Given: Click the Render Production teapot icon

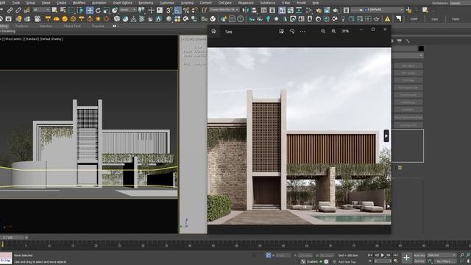Looking at the screenshot, I should (336, 10).
